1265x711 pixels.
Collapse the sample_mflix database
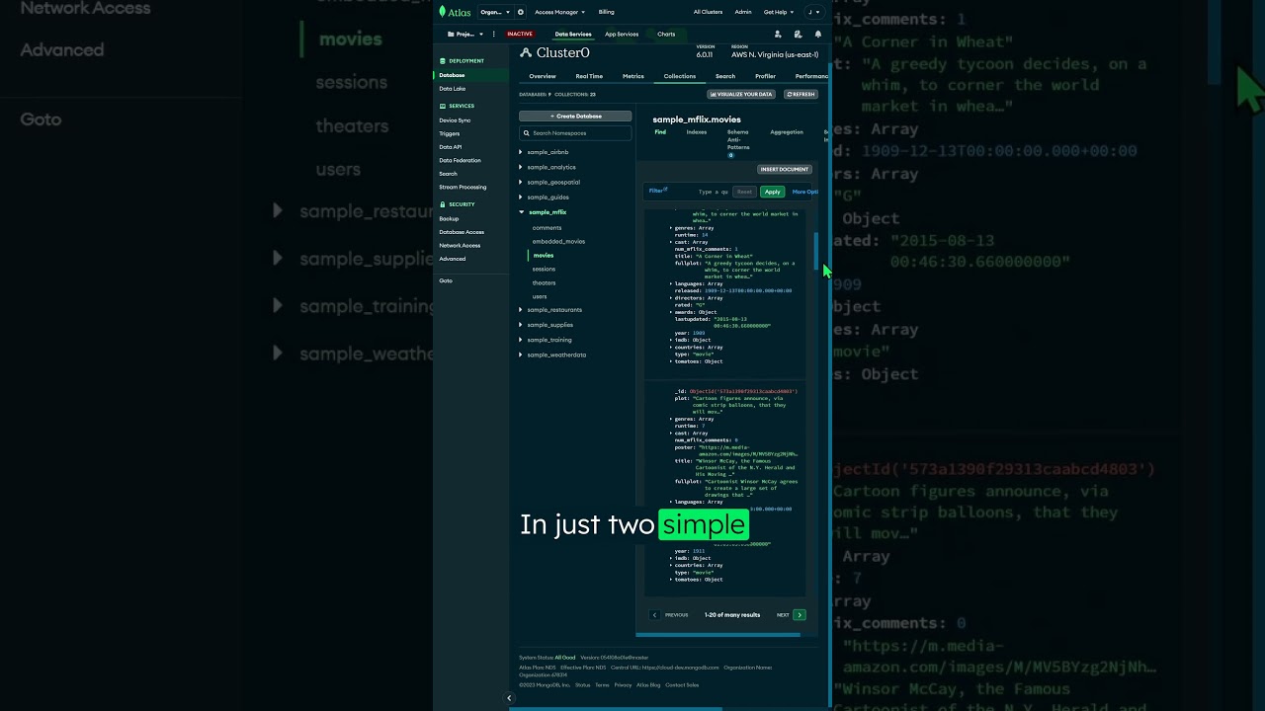(x=521, y=212)
